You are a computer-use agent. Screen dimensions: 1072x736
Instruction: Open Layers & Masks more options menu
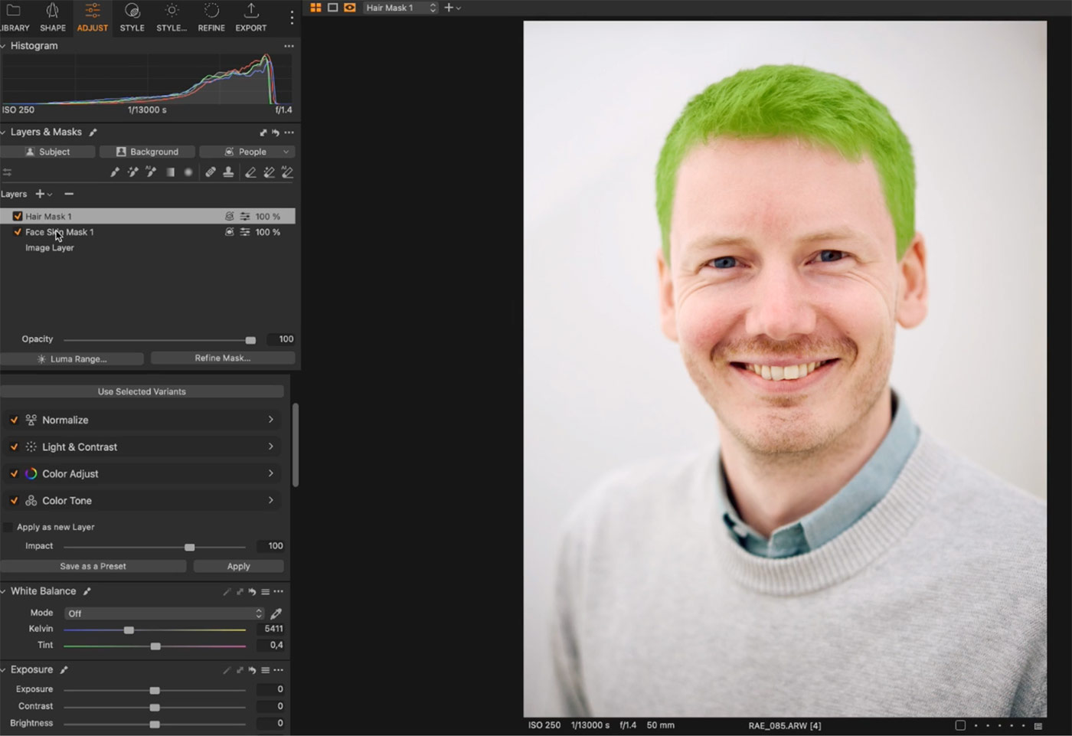289,132
